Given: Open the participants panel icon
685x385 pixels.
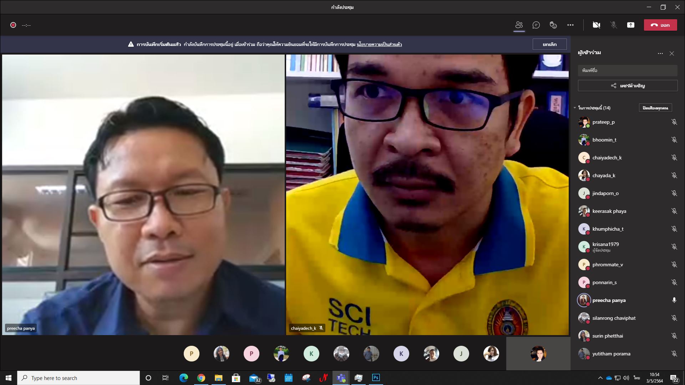Looking at the screenshot, I should tap(519, 25).
